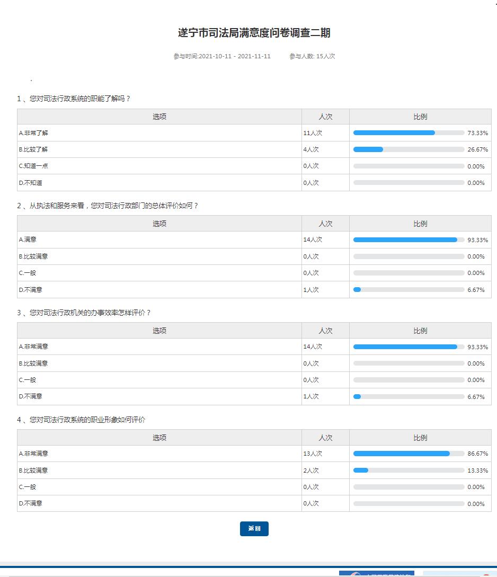
Task: Click the 73.33% progress bar for 非常了解
Action: 408,133
